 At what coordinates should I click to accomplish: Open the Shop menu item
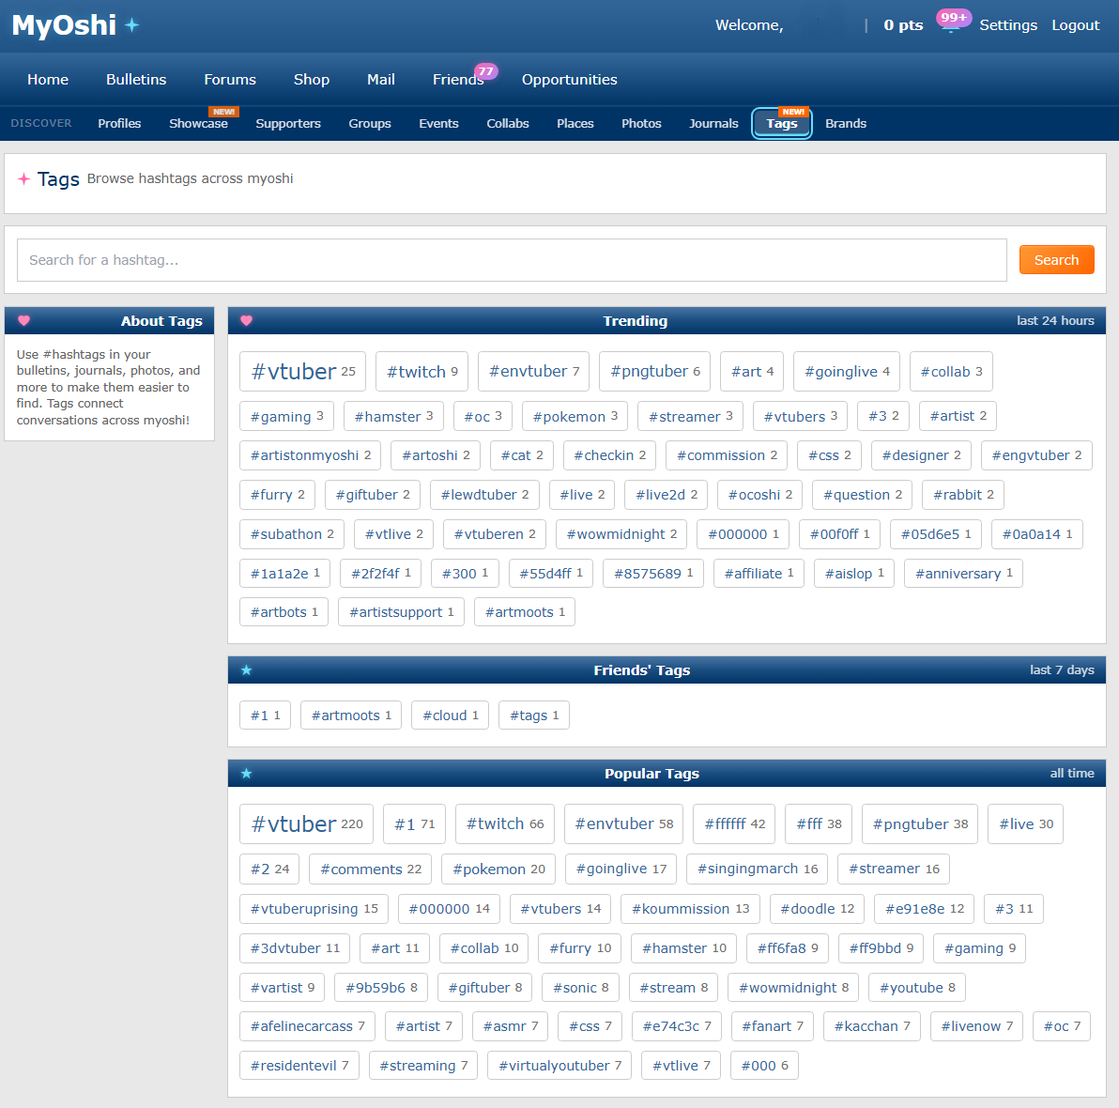click(x=311, y=79)
